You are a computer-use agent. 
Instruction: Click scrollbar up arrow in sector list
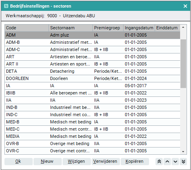click(183, 27)
